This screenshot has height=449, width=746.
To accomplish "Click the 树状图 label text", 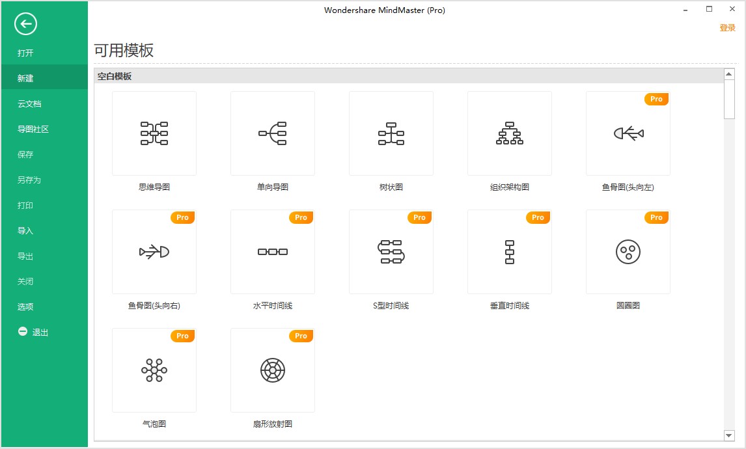I will tap(391, 187).
